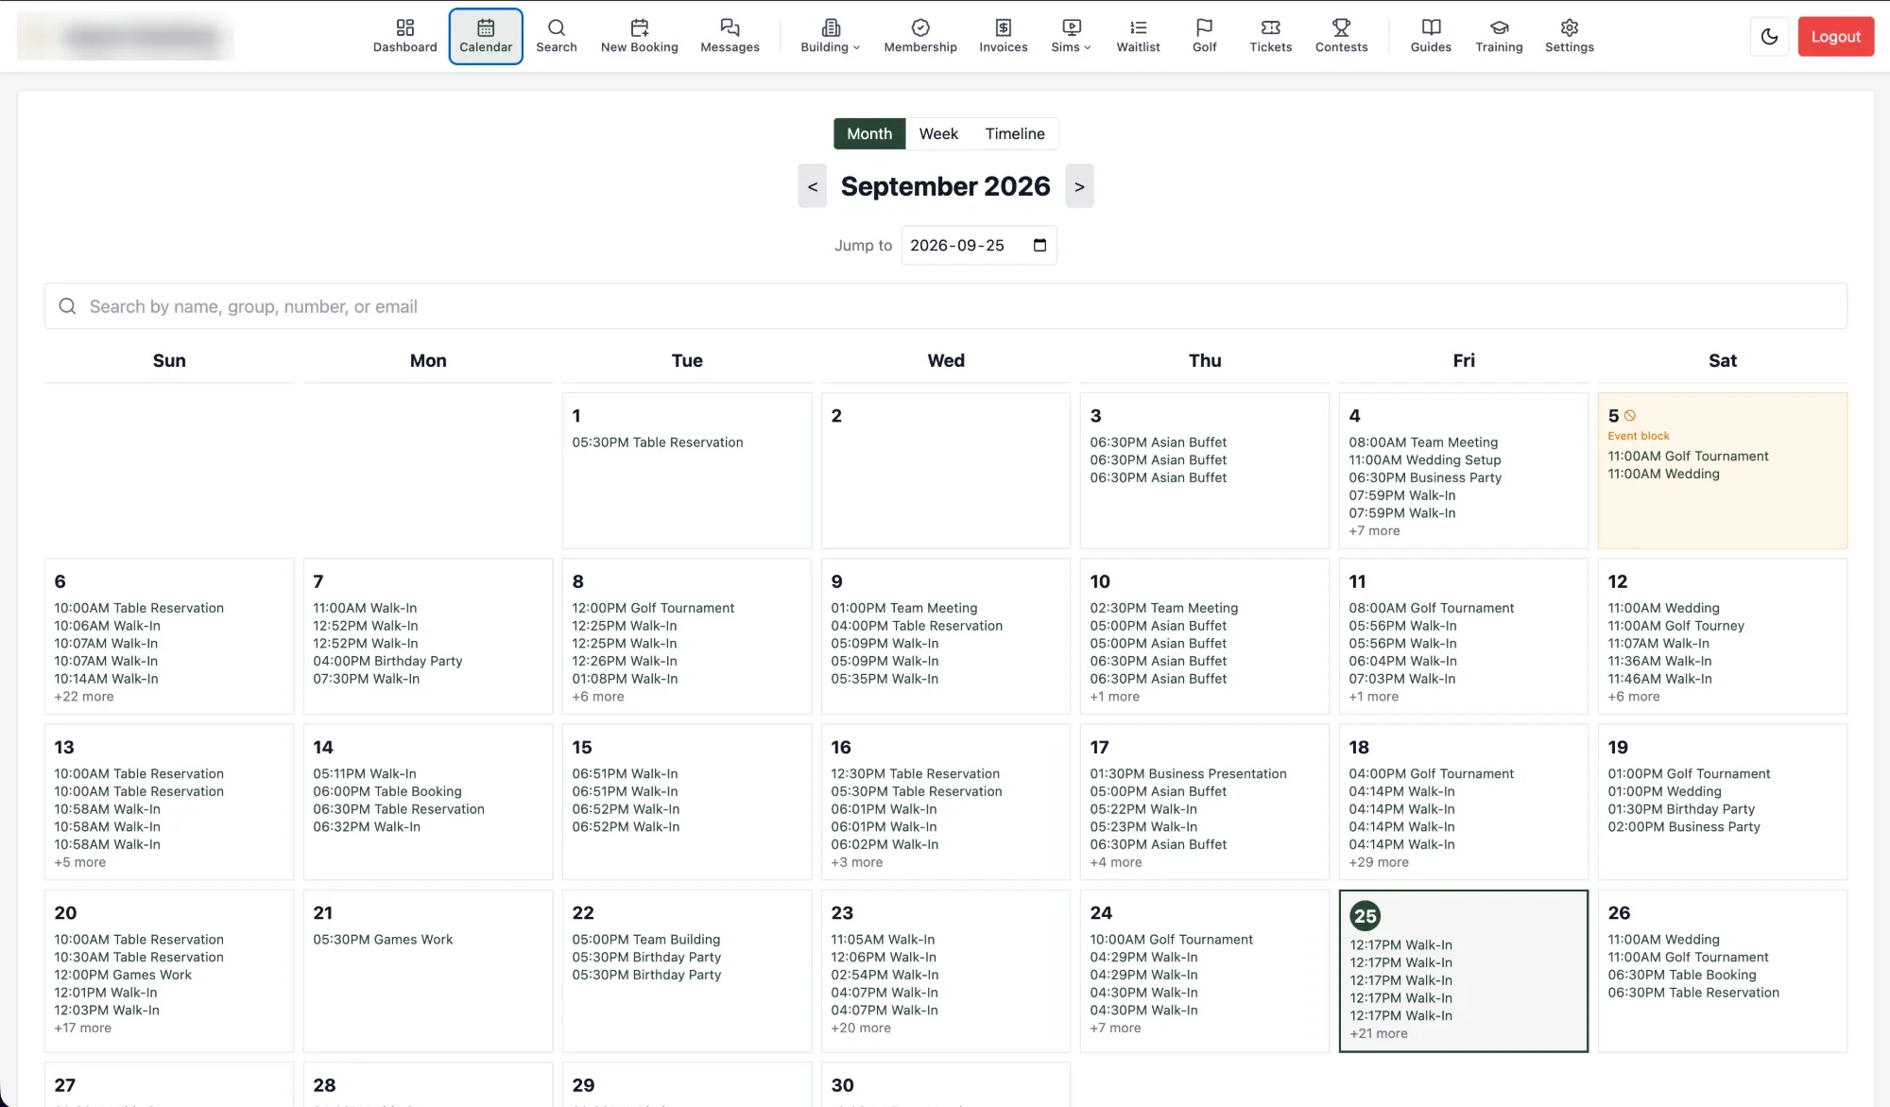Open the 06:00PM Table Booking on September 14
The image size is (1890, 1107).
(387, 791)
